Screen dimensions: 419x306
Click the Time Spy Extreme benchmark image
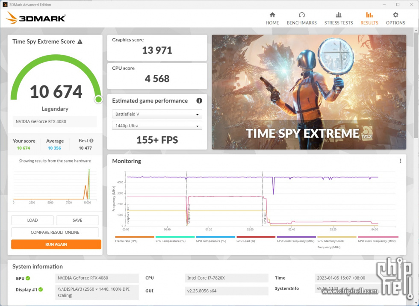point(309,92)
